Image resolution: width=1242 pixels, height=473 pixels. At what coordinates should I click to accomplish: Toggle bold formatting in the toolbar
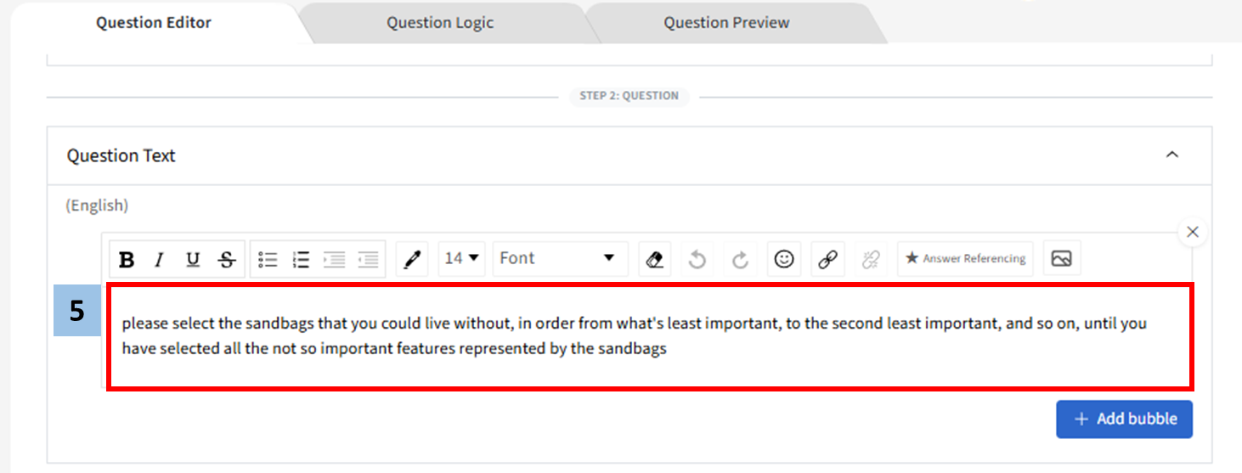tap(127, 259)
